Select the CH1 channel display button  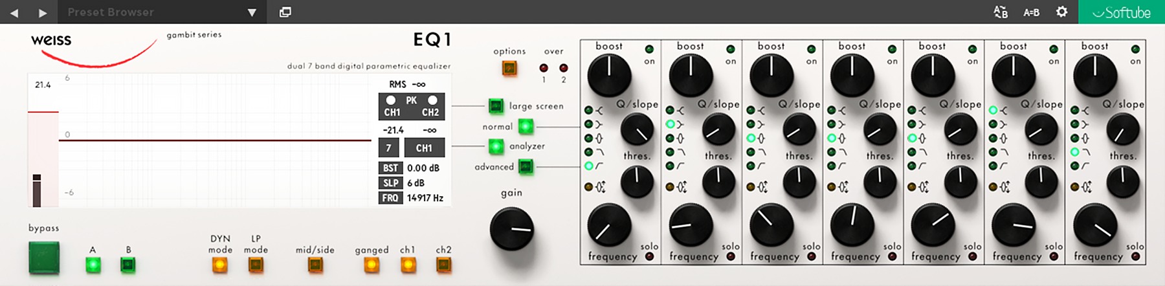pos(424,148)
